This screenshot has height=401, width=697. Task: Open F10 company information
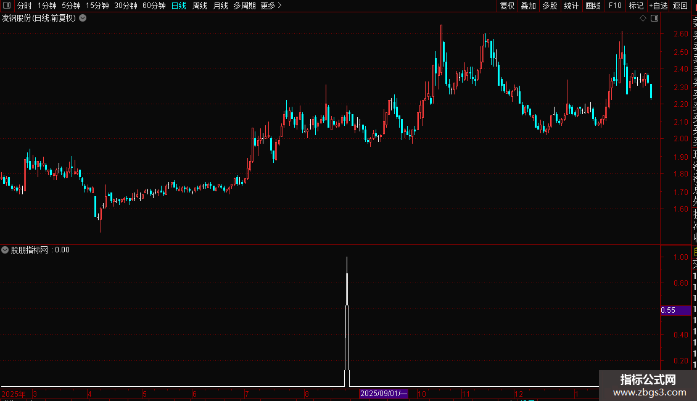point(615,6)
